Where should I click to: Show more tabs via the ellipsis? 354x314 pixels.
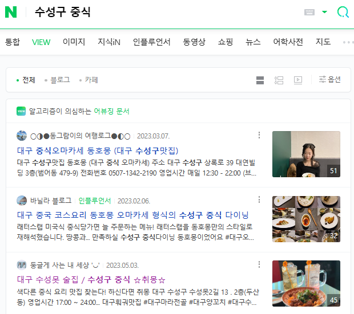[x=348, y=42]
